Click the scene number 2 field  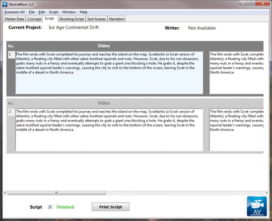pyautogui.click(x=12, y=112)
